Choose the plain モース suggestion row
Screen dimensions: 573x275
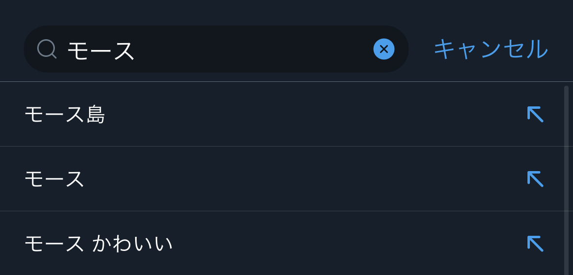(54, 179)
